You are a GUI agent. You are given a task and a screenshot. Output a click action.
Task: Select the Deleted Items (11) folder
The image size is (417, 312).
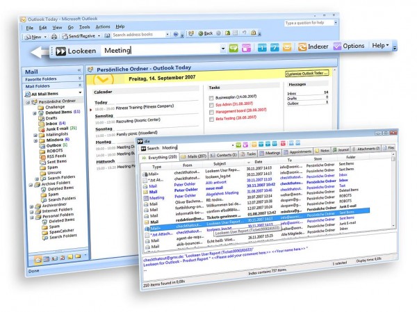click(x=63, y=112)
